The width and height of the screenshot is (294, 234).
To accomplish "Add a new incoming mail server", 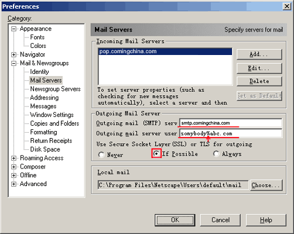I will [x=259, y=54].
